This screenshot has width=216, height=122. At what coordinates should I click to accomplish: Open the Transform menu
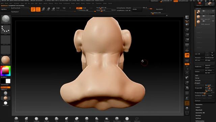coord(99,3)
